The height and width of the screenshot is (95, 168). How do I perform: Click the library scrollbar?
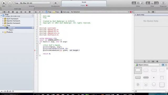coord(167,69)
